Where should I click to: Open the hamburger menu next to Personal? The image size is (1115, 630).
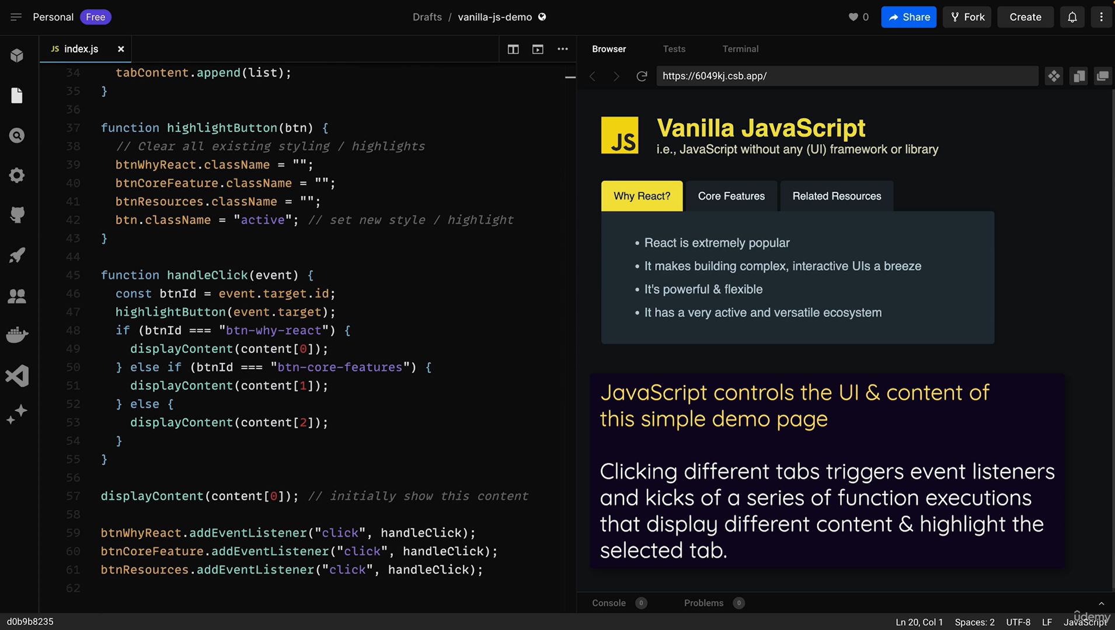16,17
